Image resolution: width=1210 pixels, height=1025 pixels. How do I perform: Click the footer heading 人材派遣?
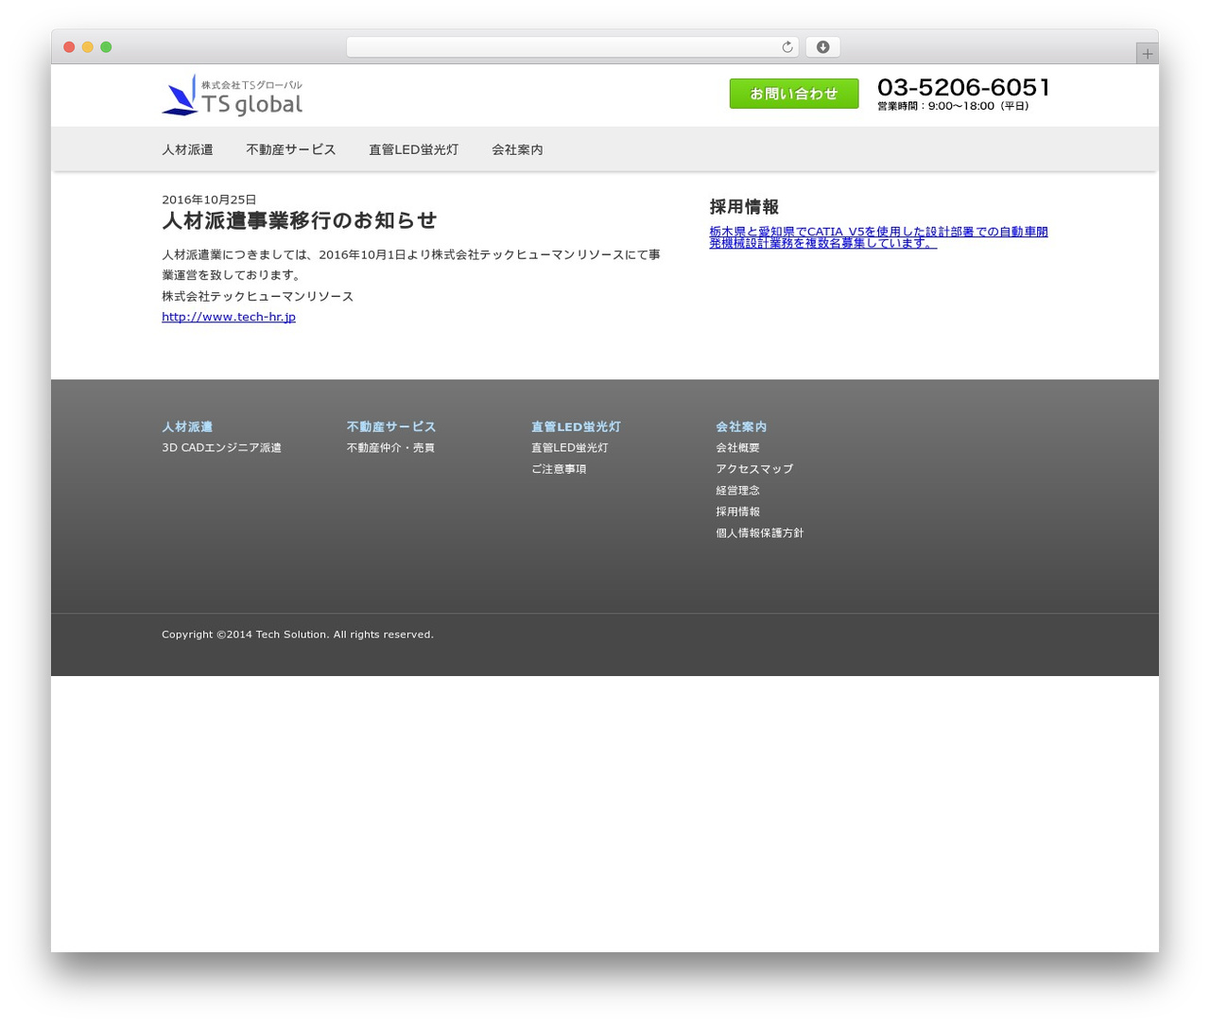click(x=187, y=426)
